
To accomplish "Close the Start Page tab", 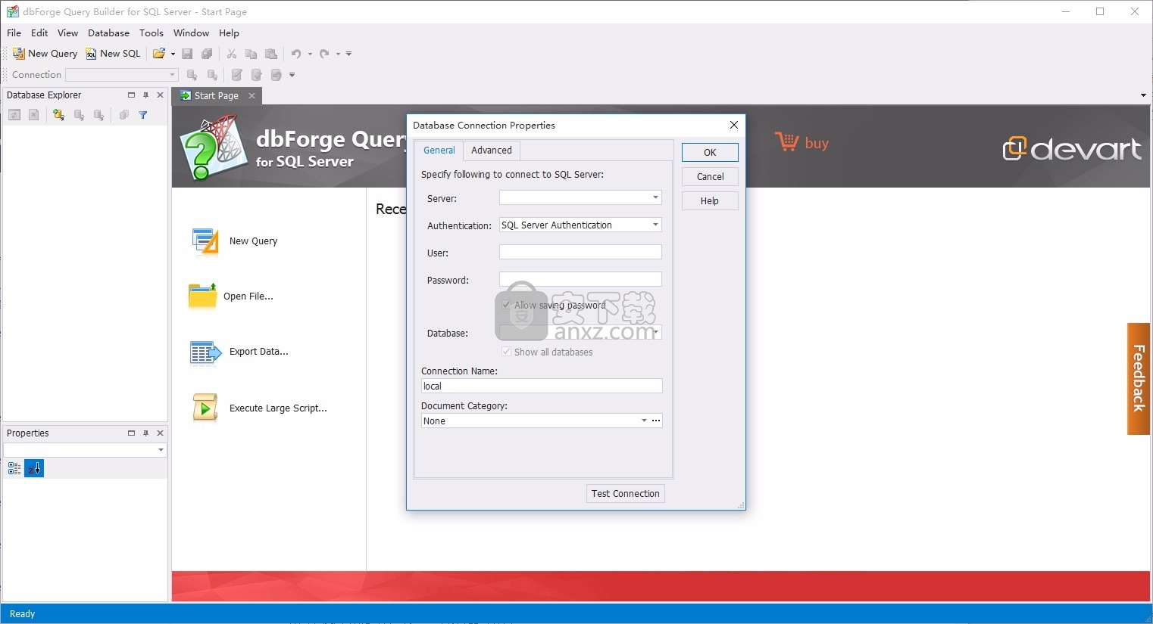I will click(x=252, y=95).
